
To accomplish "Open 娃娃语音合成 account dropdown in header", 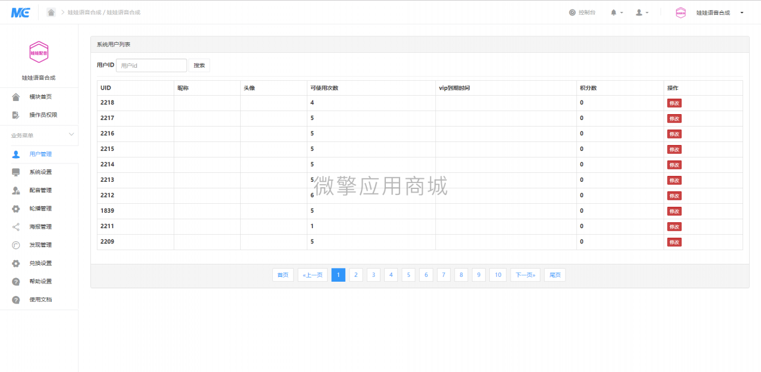I will [x=720, y=12].
